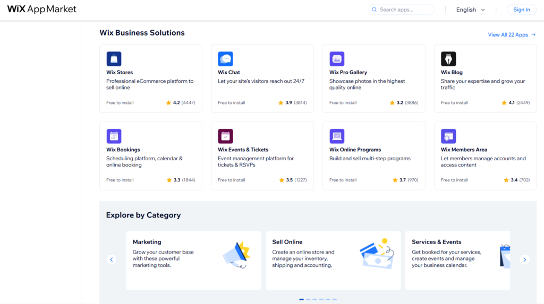Click the Sign In button
Viewport: 544px width, 304px height.
pyautogui.click(x=522, y=10)
